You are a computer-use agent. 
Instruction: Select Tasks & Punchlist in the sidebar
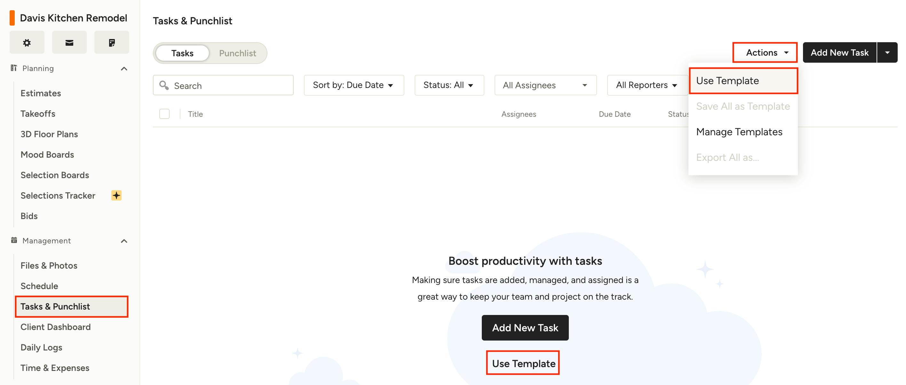pos(72,306)
